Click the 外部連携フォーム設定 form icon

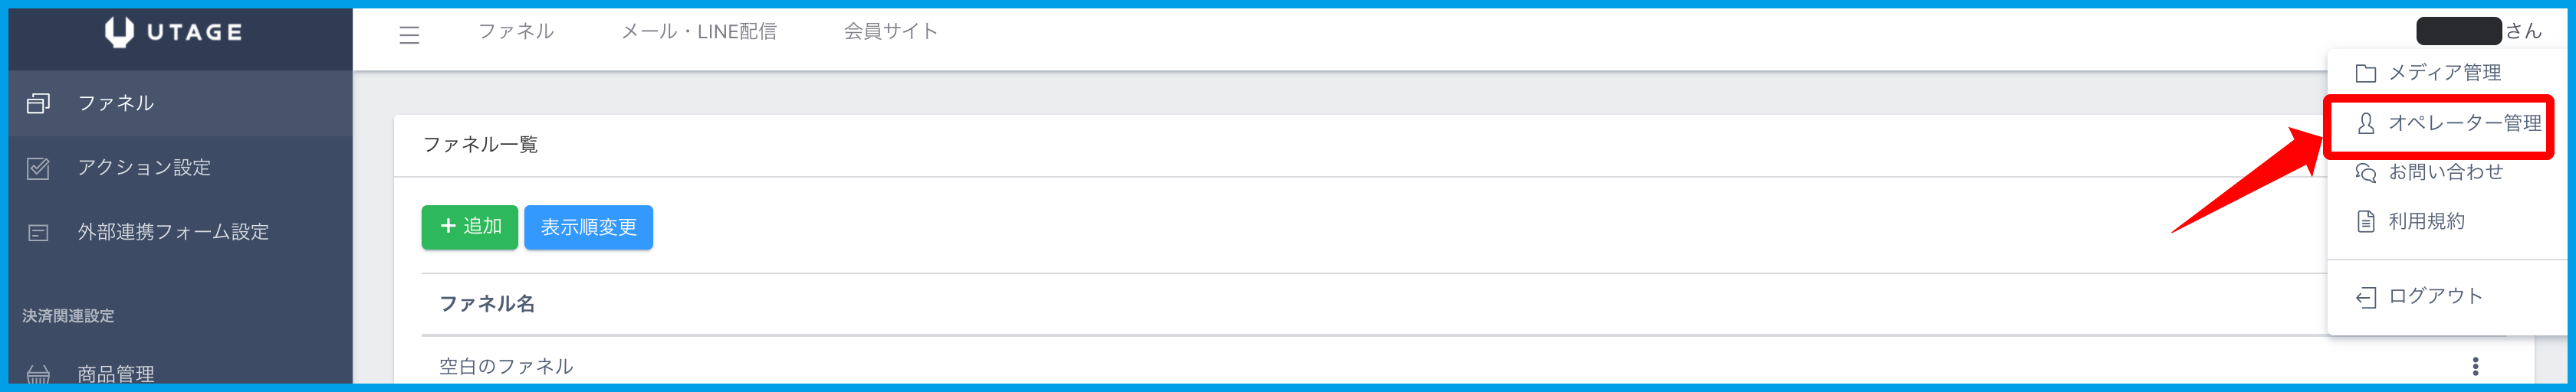(x=38, y=233)
